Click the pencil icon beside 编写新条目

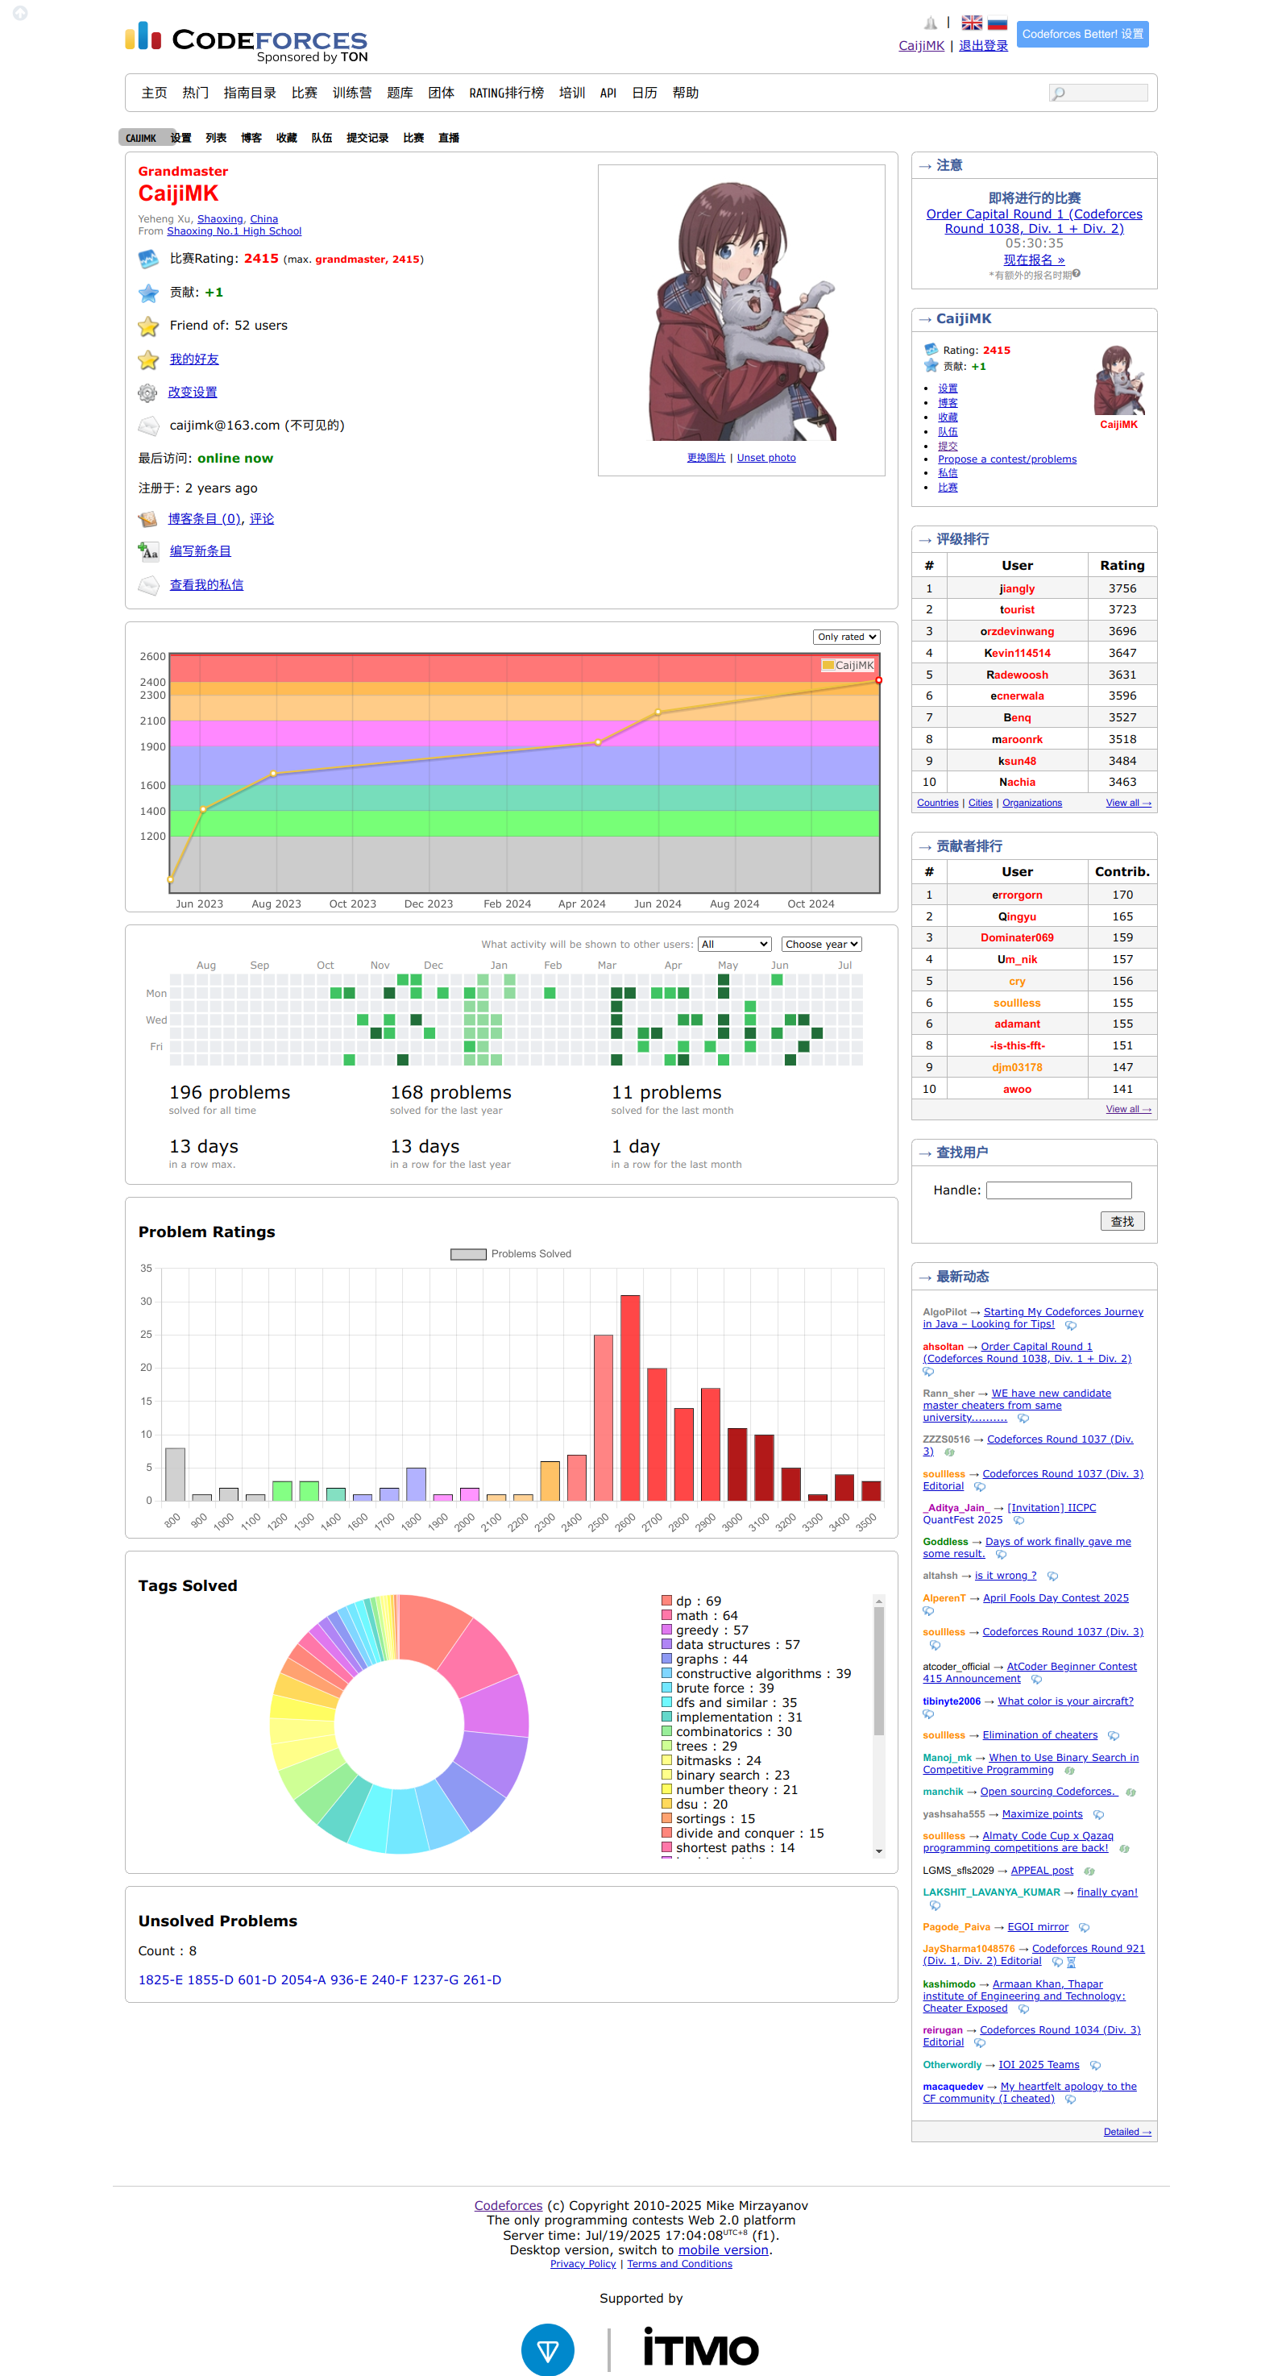pyautogui.click(x=147, y=551)
